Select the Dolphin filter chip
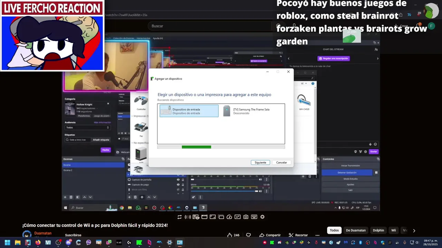Viewport: 442px width, 248px height. [378, 230]
